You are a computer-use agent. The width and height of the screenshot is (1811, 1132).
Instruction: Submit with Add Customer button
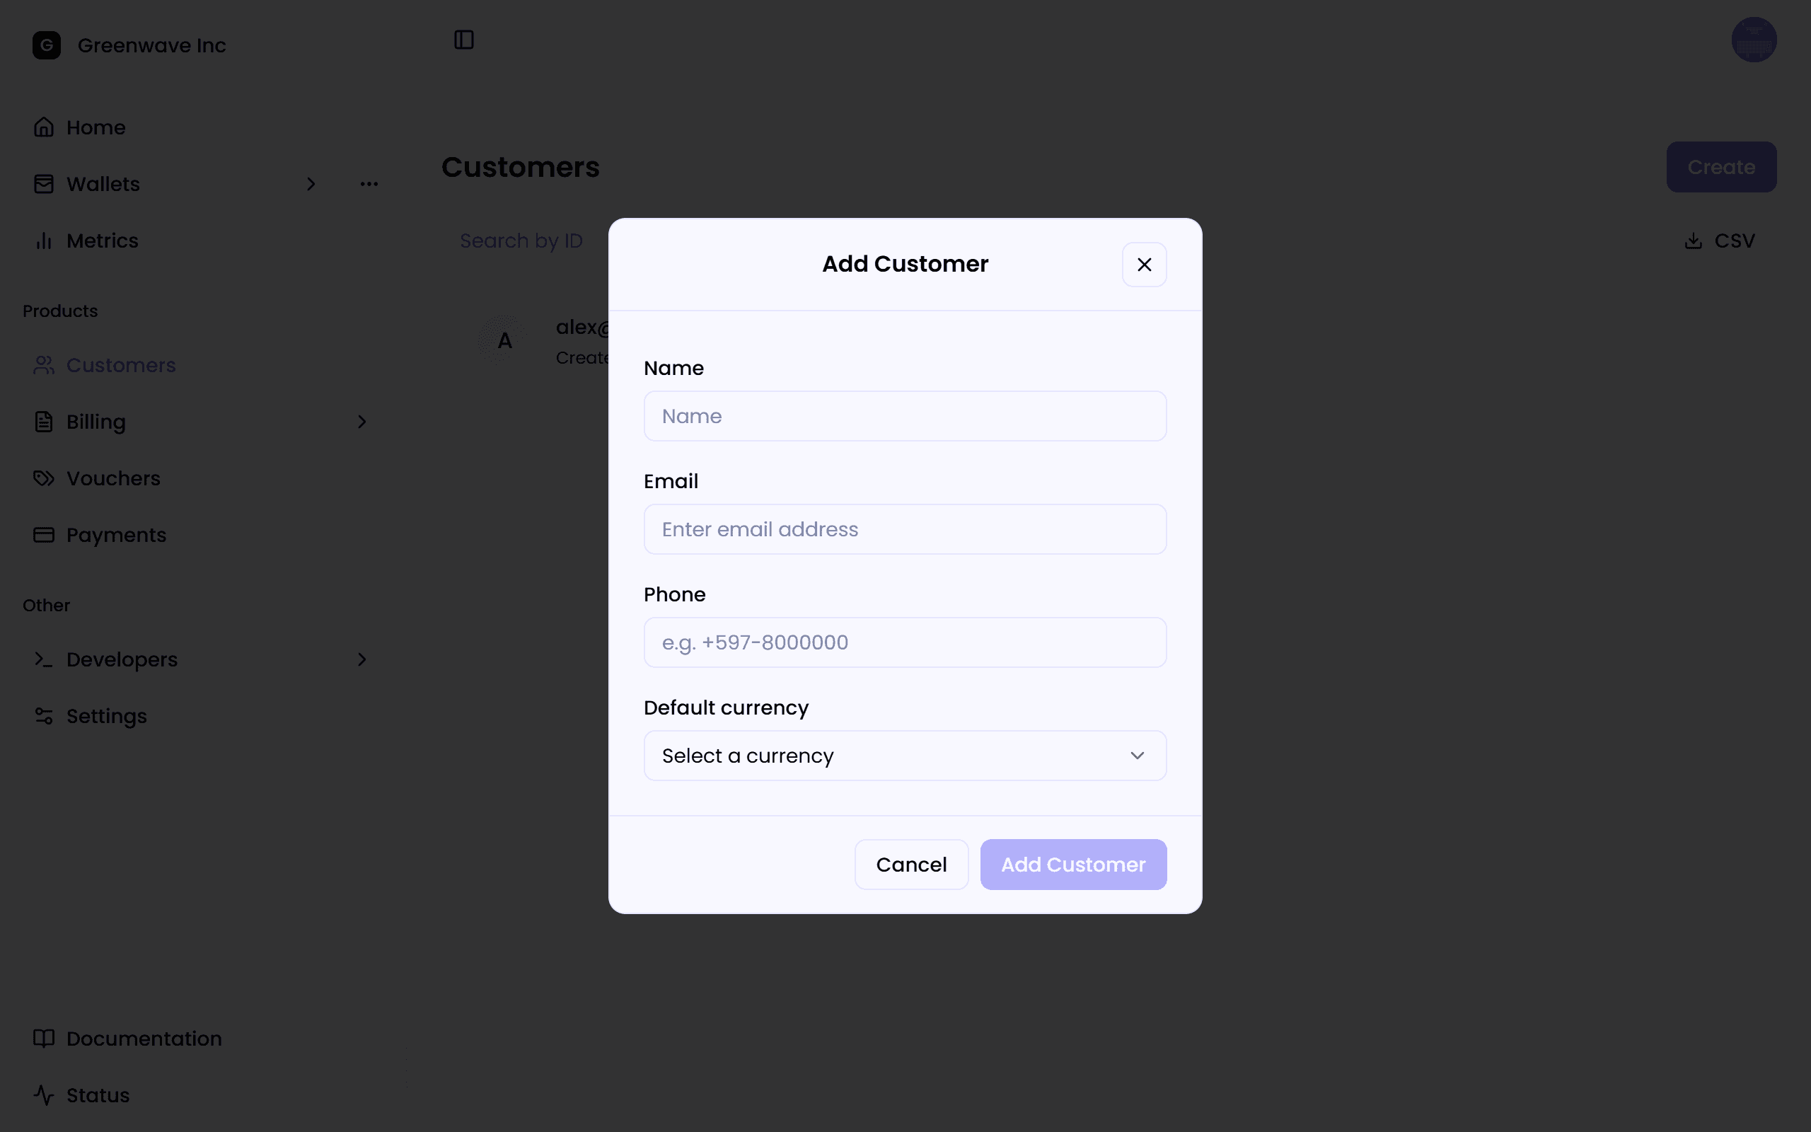(1073, 865)
